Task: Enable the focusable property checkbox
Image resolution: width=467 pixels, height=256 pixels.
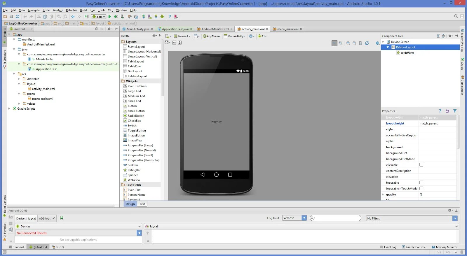Action: 421,183
